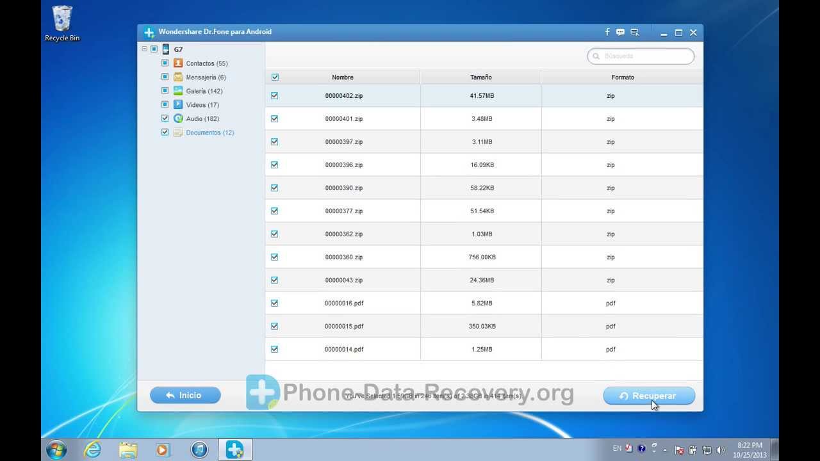Select the file name 00000360.zip
Screen dimensions: 820x461
[x=344, y=257]
